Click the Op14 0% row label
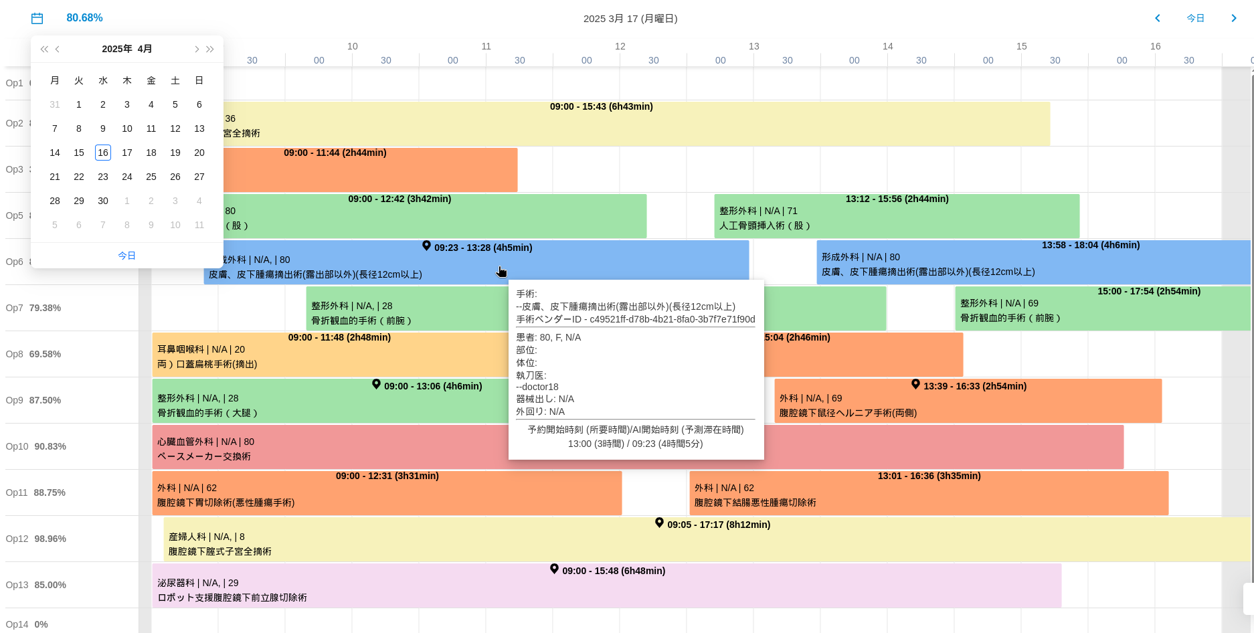The height and width of the screenshot is (633, 1254). pyautogui.click(x=27, y=624)
